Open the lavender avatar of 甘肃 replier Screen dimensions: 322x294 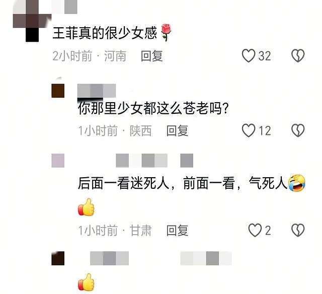click(x=58, y=161)
